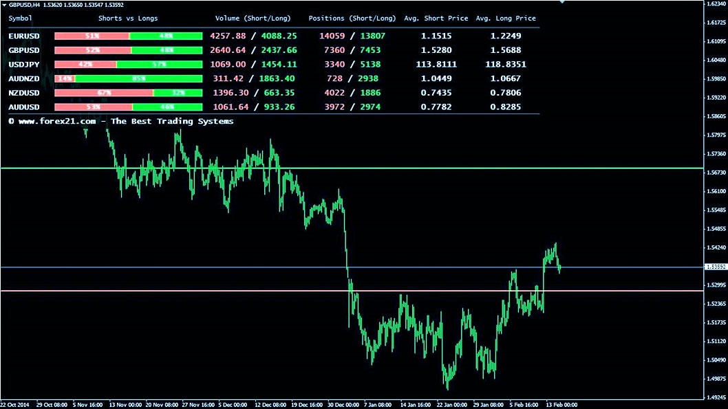Select the pink horizontal line on chart
This screenshot has height=409, width=728.
[x=352, y=291]
